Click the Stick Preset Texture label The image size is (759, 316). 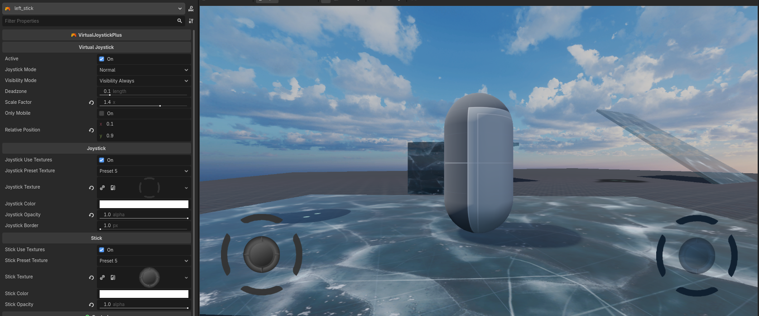(x=26, y=260)
